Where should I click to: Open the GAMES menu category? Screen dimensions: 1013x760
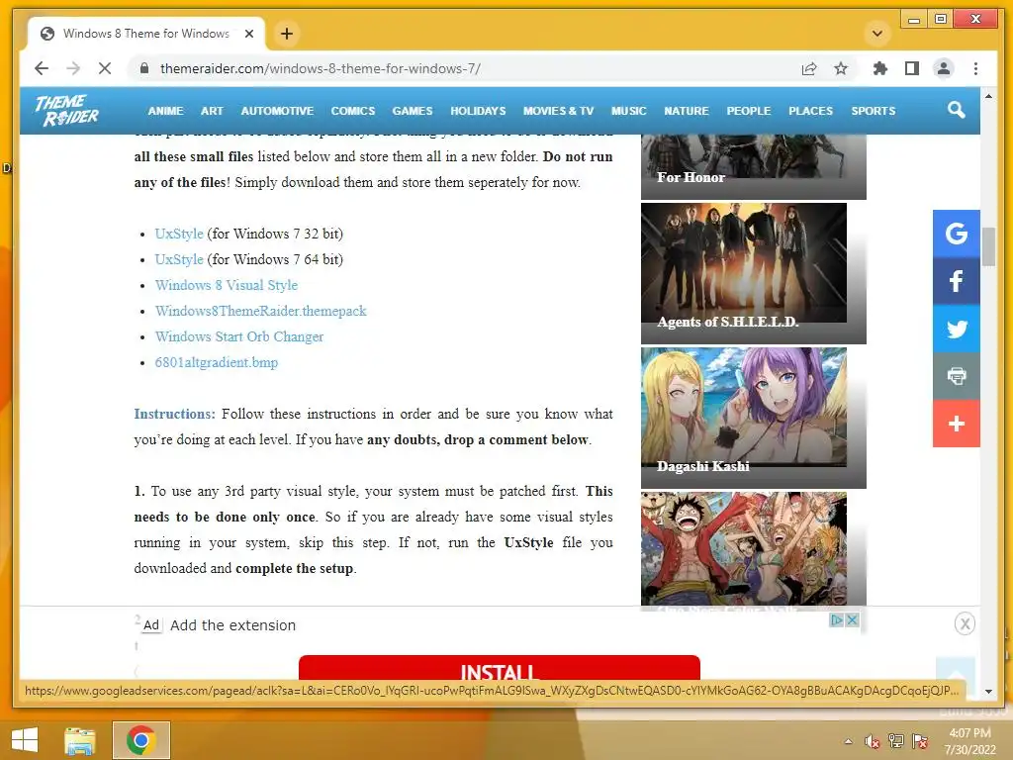click(413, 111)
